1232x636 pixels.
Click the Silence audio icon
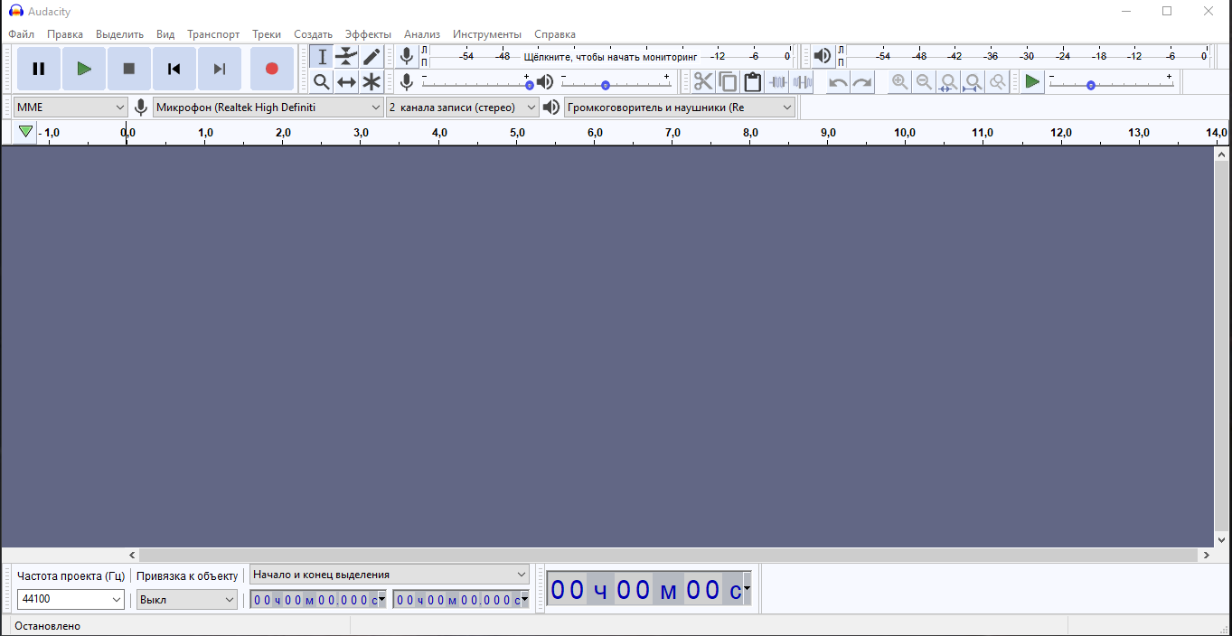[802, 82]
